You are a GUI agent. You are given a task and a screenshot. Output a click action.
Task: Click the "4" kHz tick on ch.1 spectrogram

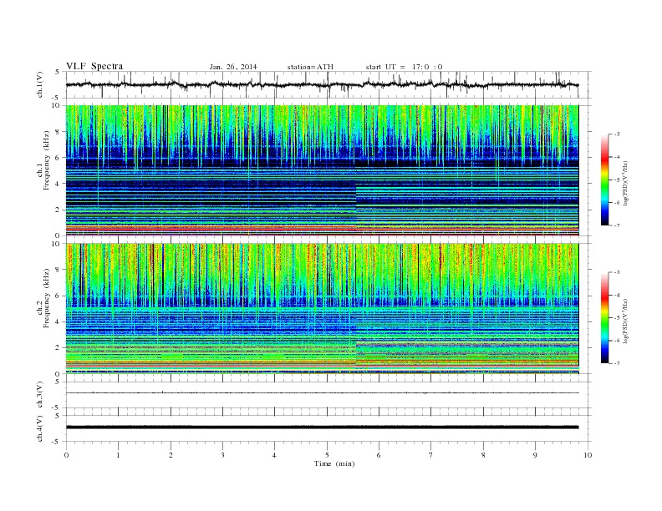click(58, 184)
